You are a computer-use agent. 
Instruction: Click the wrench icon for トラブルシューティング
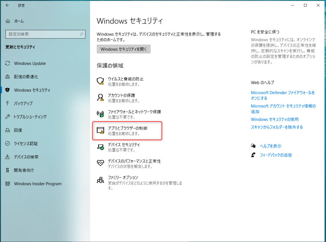click(x=8, y=117)
